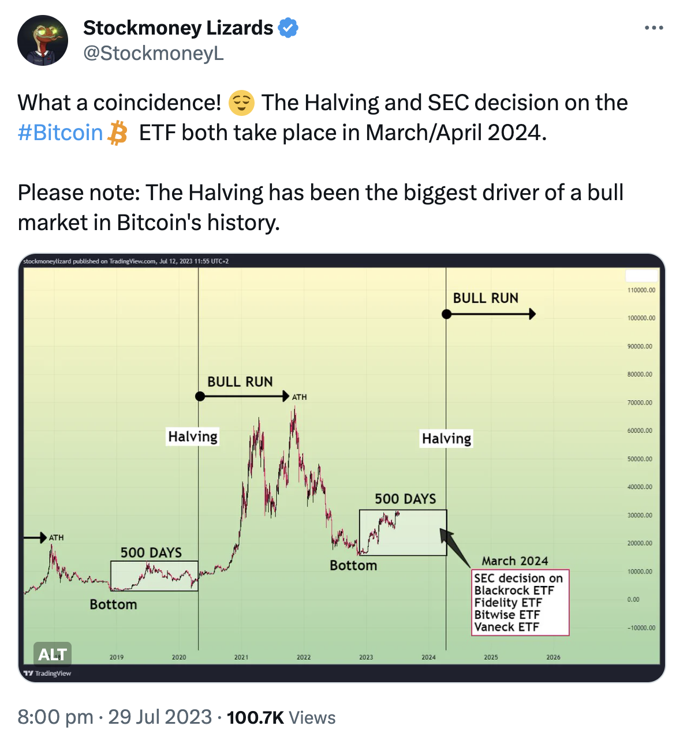Screen dimensions: 687x737
Task: Click the right Halving label on the chart
Action: coord(446,438)
